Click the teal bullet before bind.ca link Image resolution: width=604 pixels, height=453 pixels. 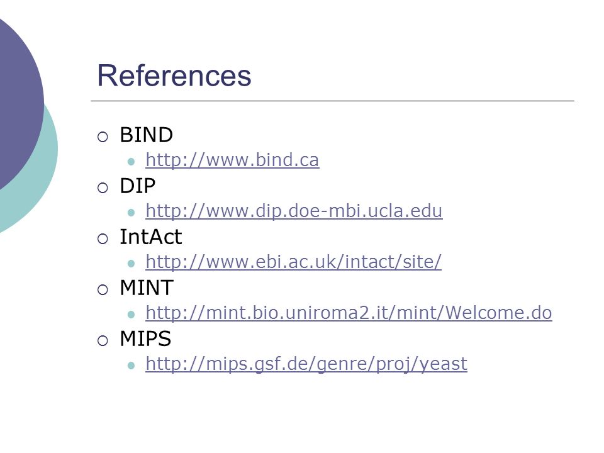coord(131,162)
